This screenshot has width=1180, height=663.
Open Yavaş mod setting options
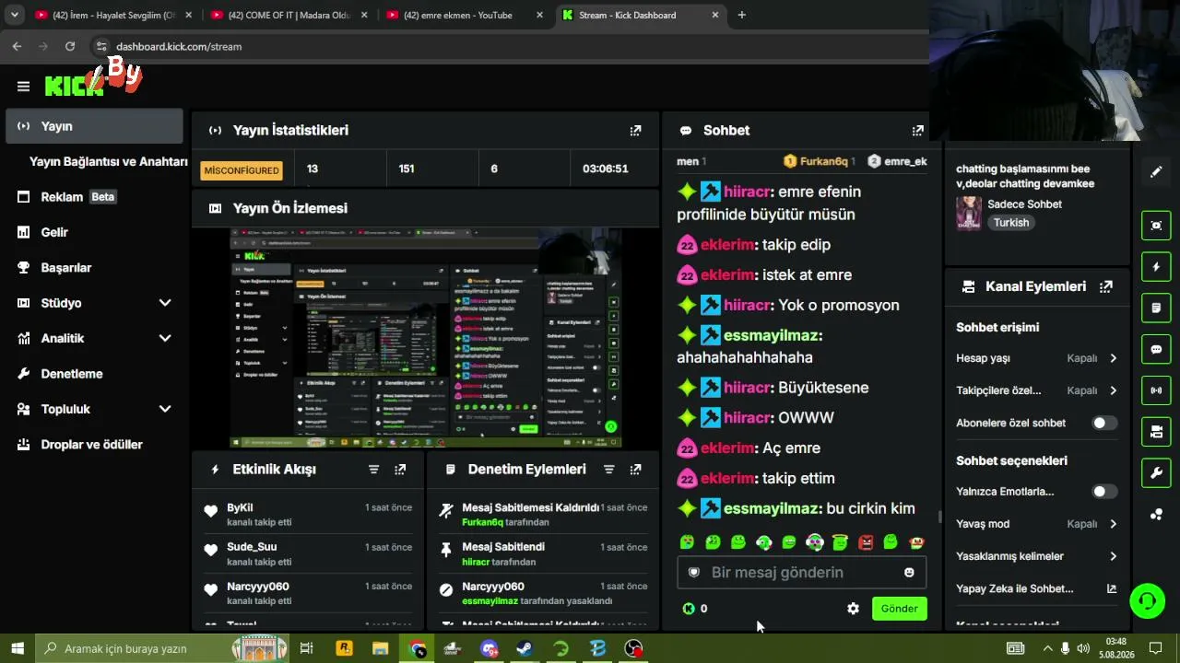pos(1036,524)
